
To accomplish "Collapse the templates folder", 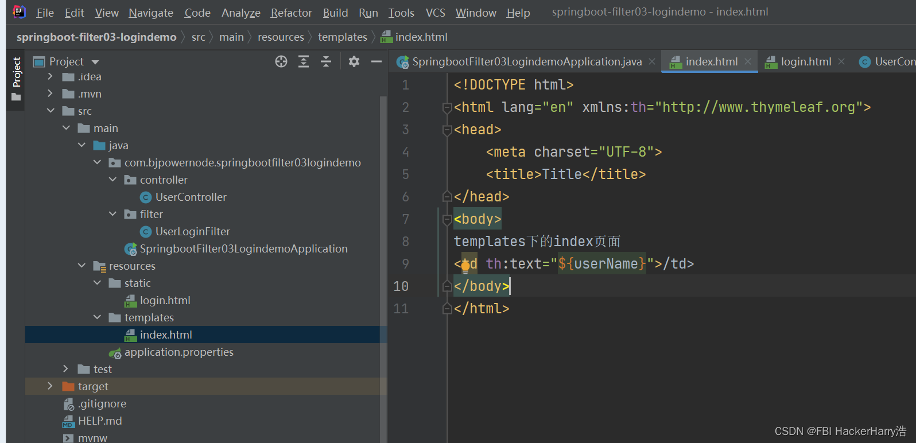I will pos(97,317).
